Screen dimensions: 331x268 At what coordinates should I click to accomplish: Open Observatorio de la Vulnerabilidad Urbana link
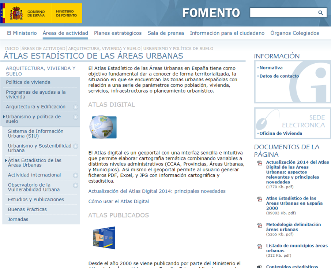click(x=34, y=187)
